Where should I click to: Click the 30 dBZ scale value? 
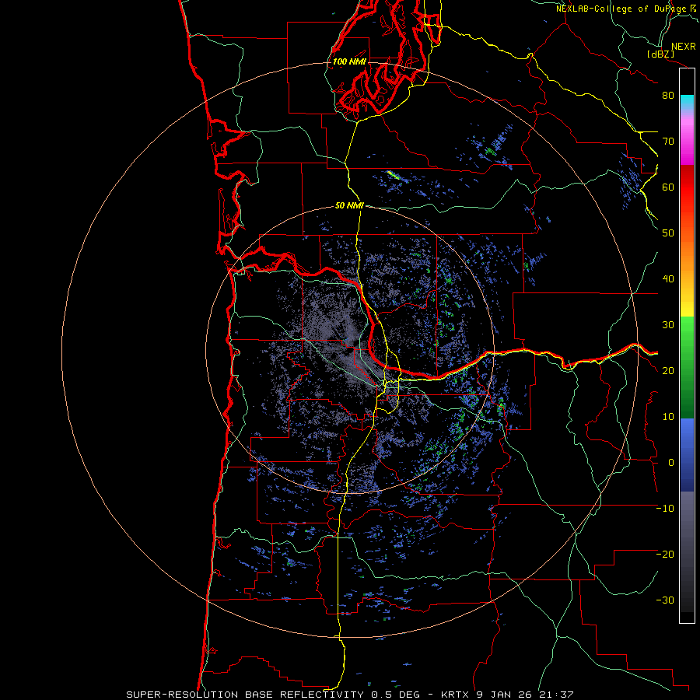pyautogui.click(x=668, y=325)
